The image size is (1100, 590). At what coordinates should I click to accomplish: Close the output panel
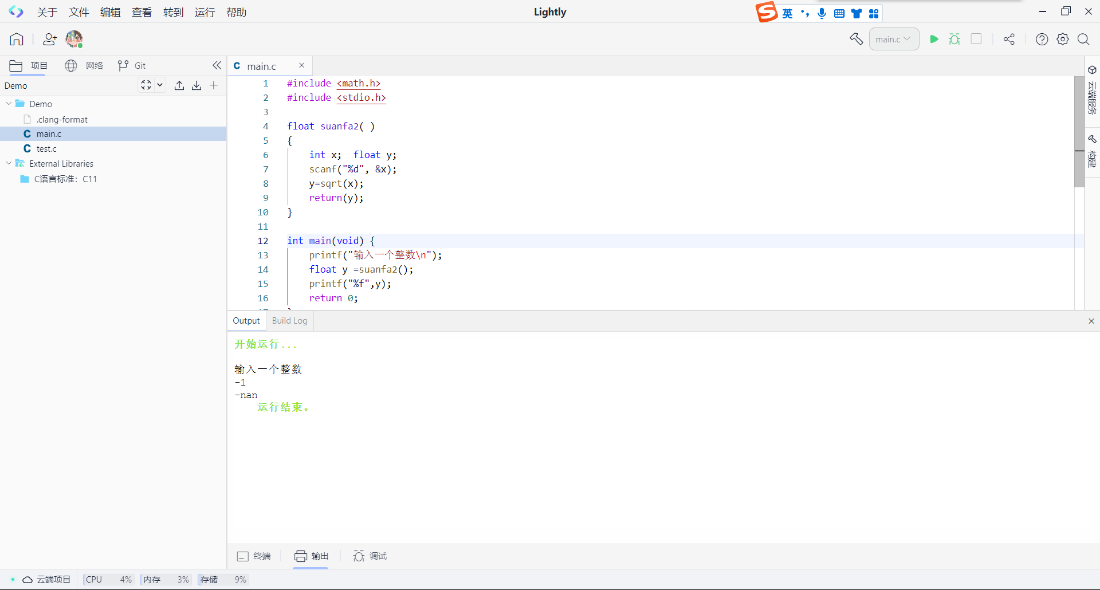click(1091, 321)
